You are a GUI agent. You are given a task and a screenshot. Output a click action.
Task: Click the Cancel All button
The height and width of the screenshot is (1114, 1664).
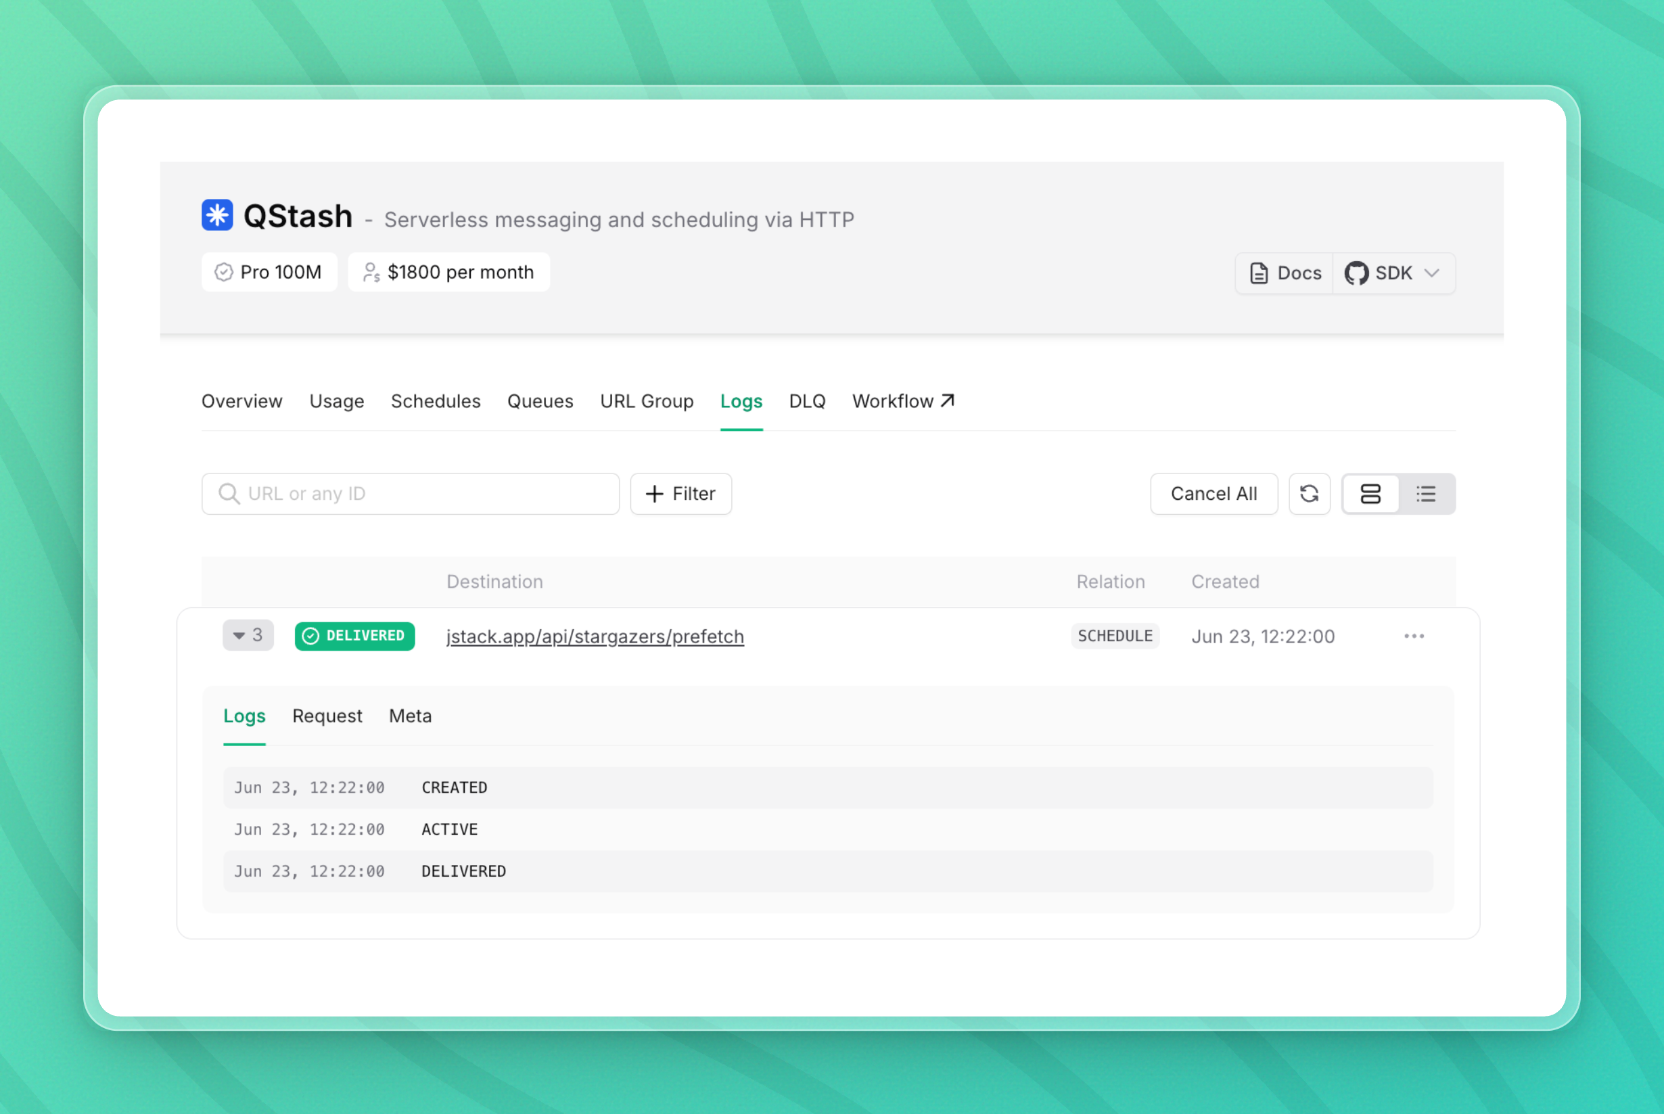pos(1214,494)
